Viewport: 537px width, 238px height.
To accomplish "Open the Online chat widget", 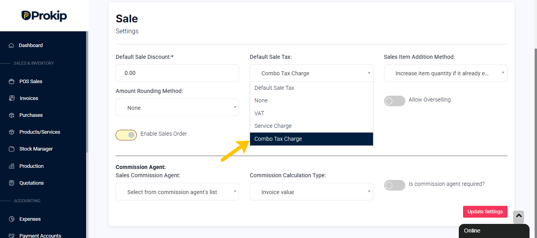I will tap(494, 231).
